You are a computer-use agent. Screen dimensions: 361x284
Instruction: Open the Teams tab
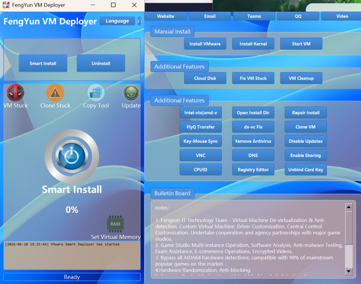254,16
